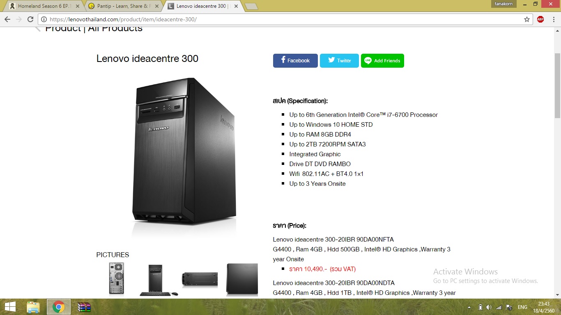The height and width of the screenshot is (315, 561).
Task: Close the Lenovo ideacentre 300 tab
Action: (236, 6)
